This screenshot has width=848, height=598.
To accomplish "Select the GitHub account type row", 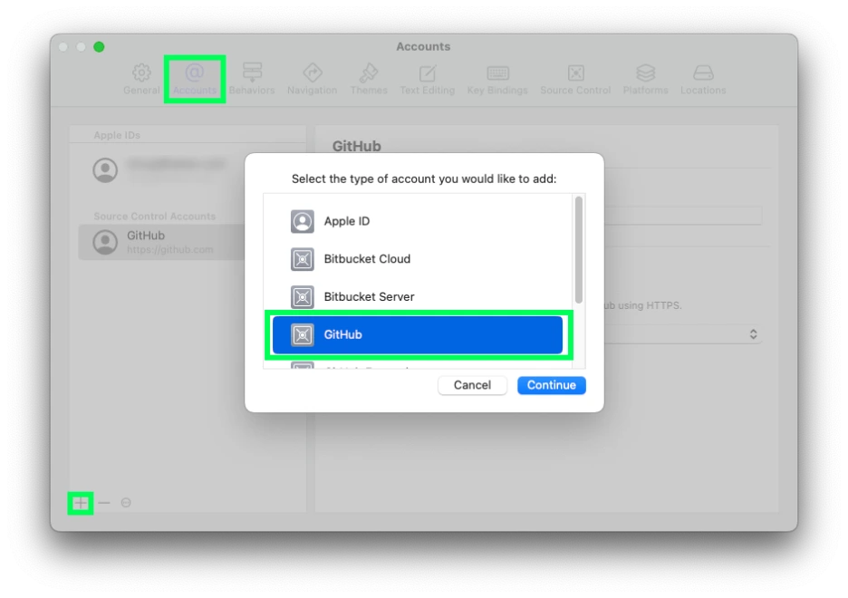I will [x=418, y=334].
